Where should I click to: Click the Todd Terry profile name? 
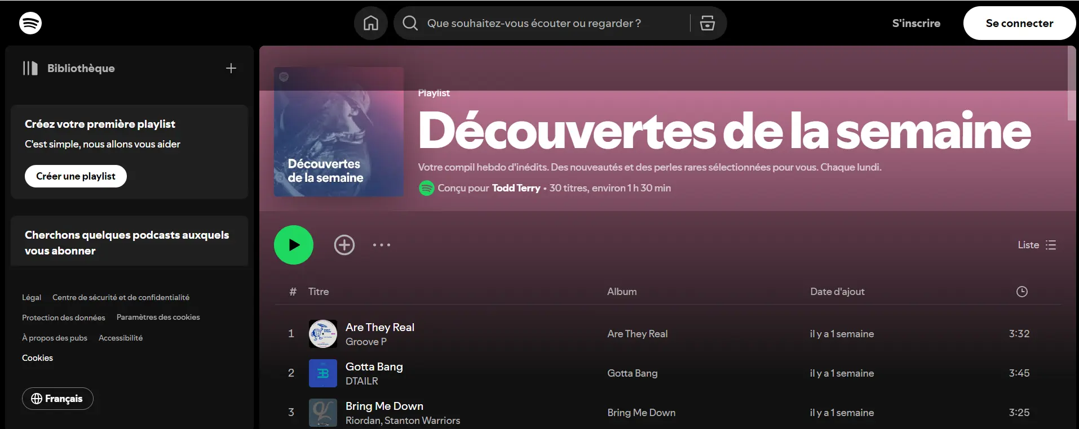(x=516, y=188)
